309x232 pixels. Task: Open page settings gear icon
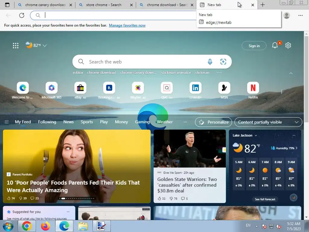[x=288, y=45]
